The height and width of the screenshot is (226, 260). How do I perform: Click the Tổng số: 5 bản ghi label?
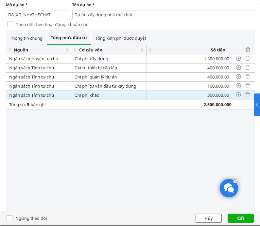click(27, 105)
